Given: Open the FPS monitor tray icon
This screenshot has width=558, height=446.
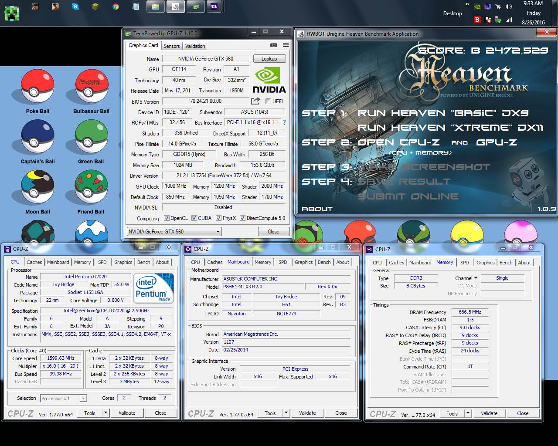Looking at the screenshot, I should coord(488,7).
